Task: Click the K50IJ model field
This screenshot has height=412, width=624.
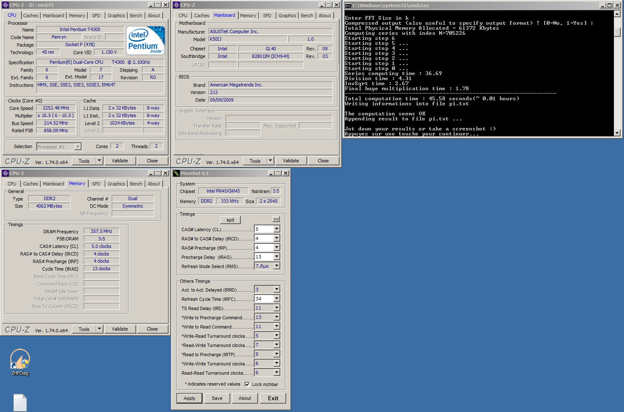Action: click(248, 39)
